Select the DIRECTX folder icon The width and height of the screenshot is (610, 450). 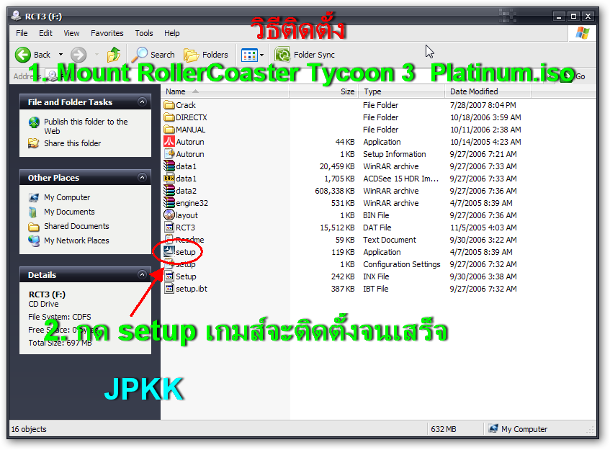pyautogui.click(x=169, y=117)
